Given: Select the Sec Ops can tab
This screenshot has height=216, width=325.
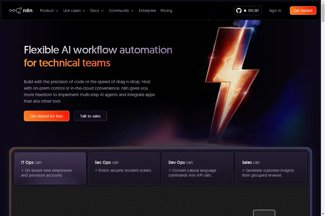Looking at the screenshot, I should pos(124,168).
